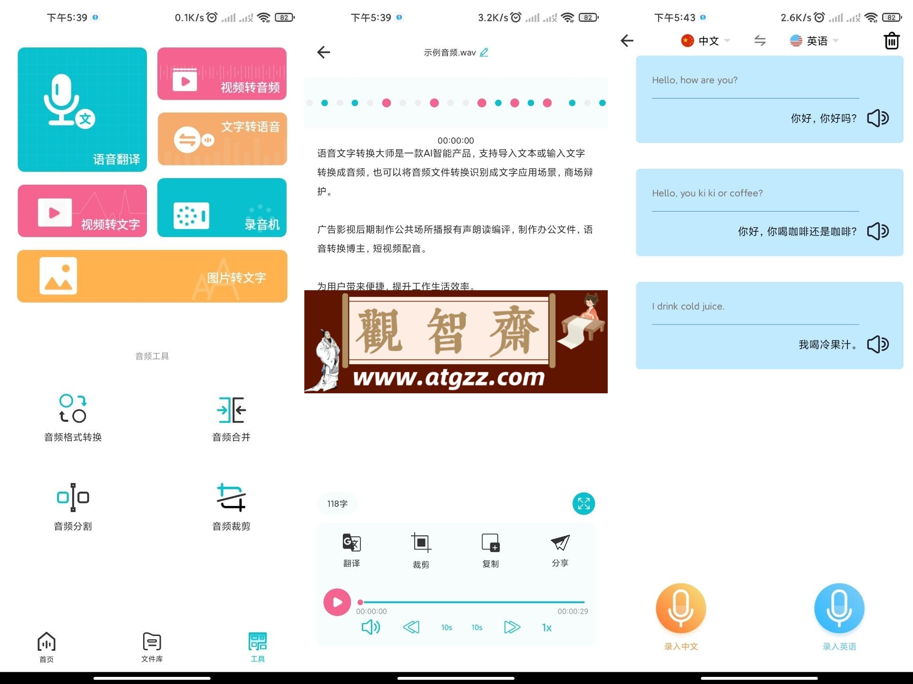This screenshot has height=684, width=913.
Task: Open the 语音翻译 voice translation tile
Action: click(x=82, y=109)
